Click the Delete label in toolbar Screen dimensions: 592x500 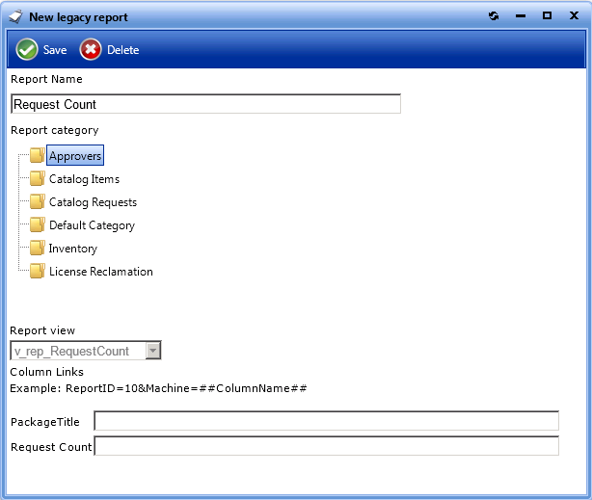point(123,50)
